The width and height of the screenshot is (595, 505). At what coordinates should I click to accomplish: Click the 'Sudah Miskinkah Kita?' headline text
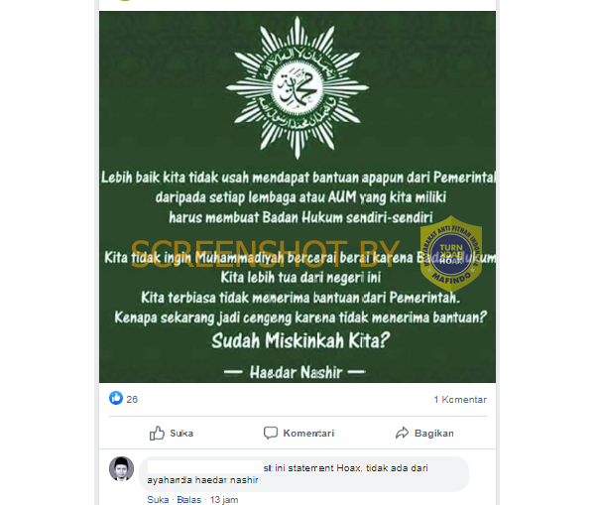300,340
